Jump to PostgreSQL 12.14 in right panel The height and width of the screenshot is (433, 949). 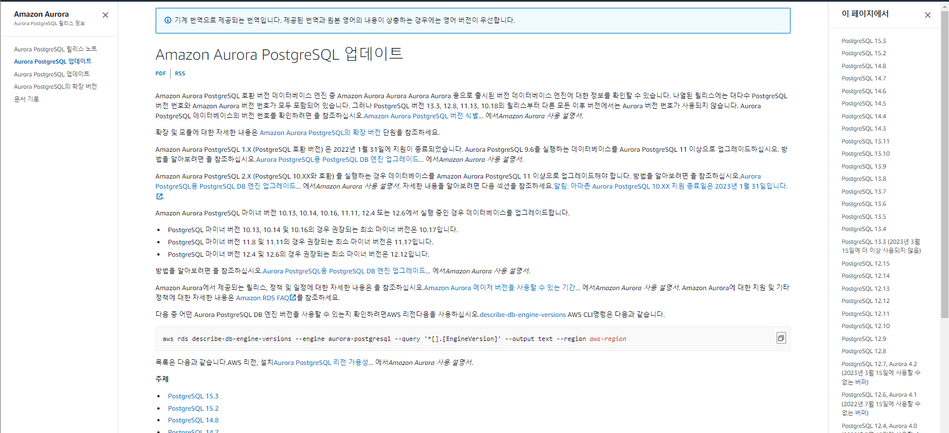tap(865, 276)
